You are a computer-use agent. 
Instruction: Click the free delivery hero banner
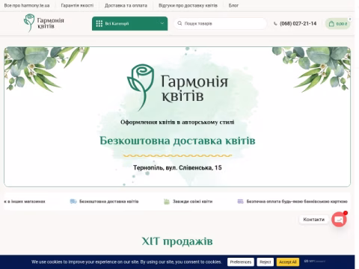pyautogui.click(x=177, y=117)
